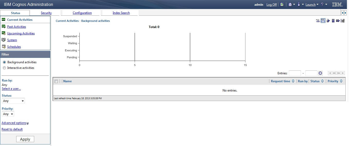Sort by Status using its sort arrows
Image resolution: width=349 pixels, height=146 pixels.
[x=323, y=81]
